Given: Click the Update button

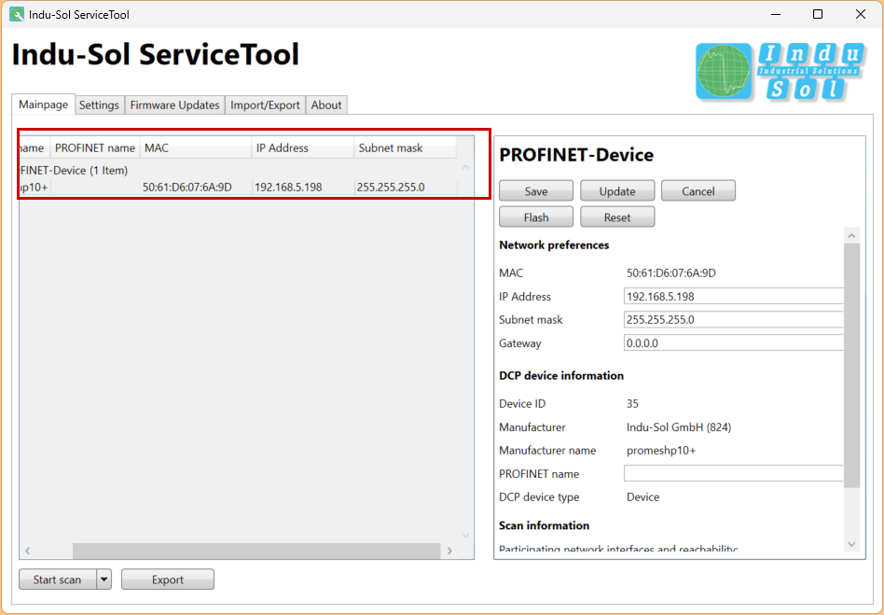Looking at the screenshot, I should [617, 190].
